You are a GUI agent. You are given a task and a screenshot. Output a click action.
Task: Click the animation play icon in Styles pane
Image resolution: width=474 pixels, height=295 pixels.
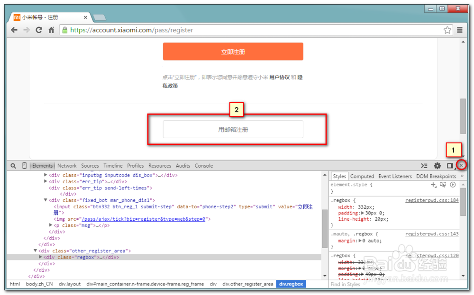coord(453,185)
